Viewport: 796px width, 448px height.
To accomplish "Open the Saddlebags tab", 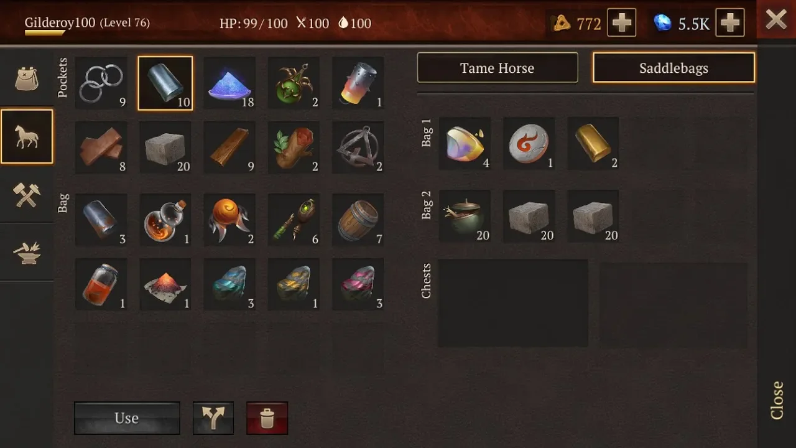I will click(674, 68).
